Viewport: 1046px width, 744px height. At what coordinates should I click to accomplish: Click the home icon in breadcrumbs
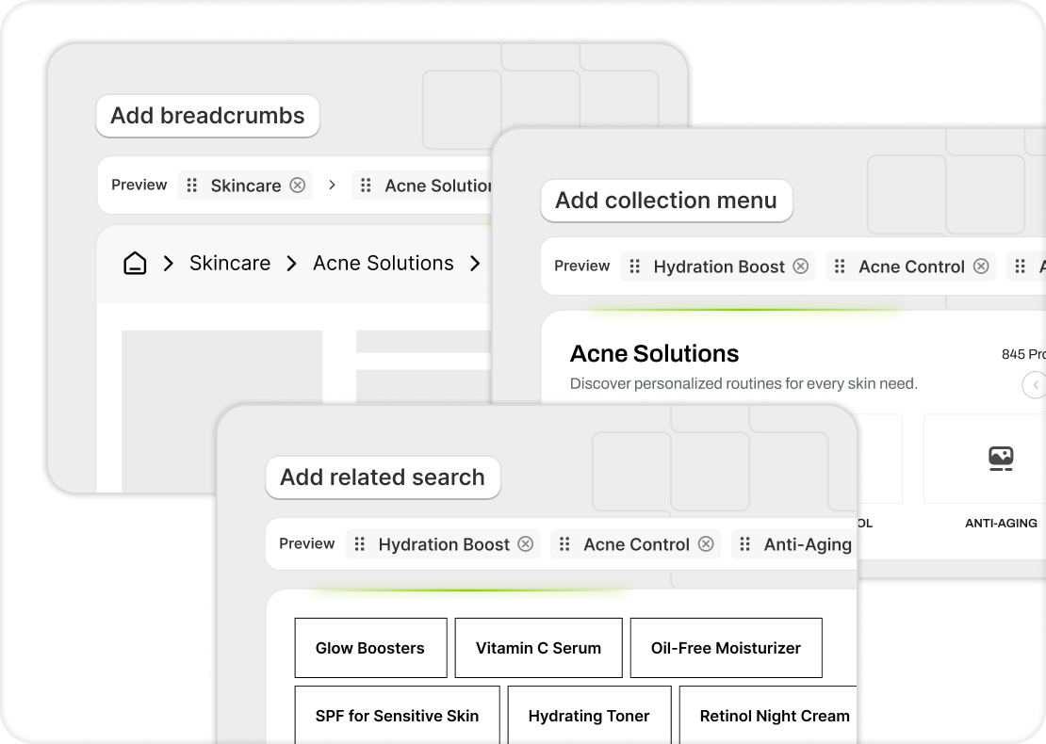click(135, 264)
